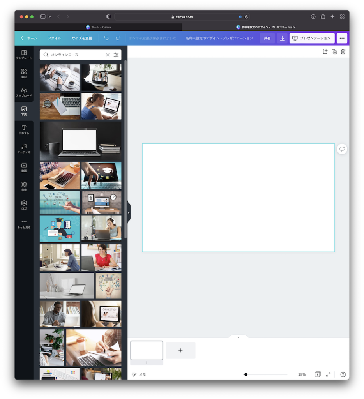Delete the page using the trash icon

click(343, 52)
